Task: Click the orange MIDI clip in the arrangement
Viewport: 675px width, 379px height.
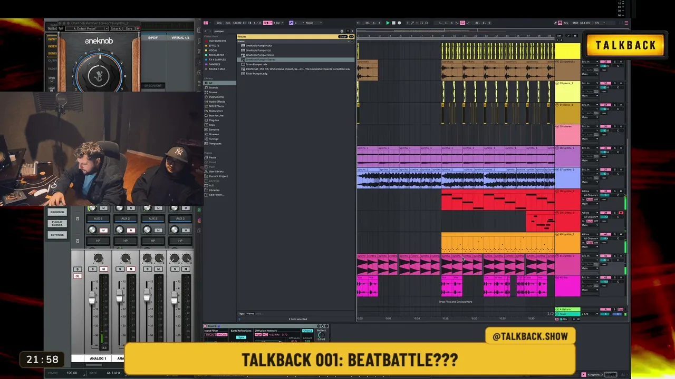Action: pyautogui.click(x=497, y=243)
